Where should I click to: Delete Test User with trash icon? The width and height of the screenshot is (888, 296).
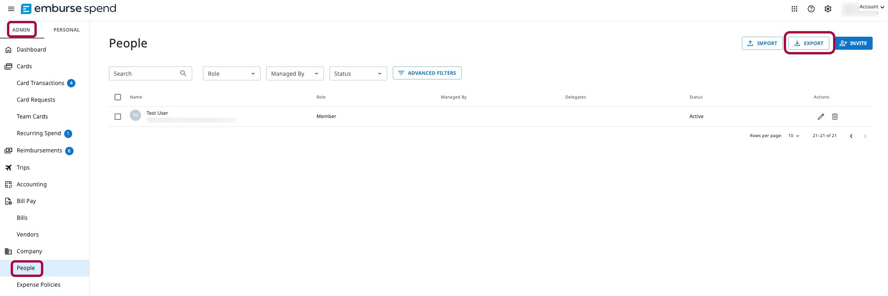point(835,117)
